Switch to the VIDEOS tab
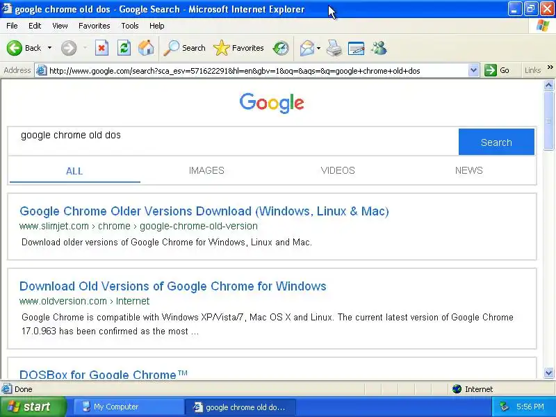Screen dimensions: 556x417 pyautogui.click(x=338, y=170)
